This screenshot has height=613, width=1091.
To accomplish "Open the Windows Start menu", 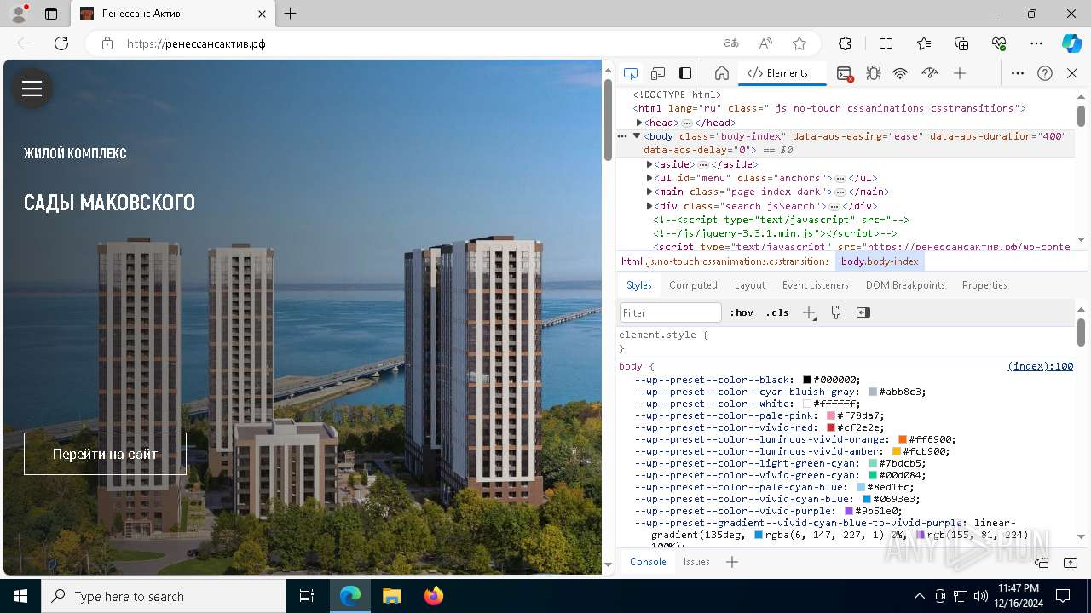I will [x=20, y=596].
